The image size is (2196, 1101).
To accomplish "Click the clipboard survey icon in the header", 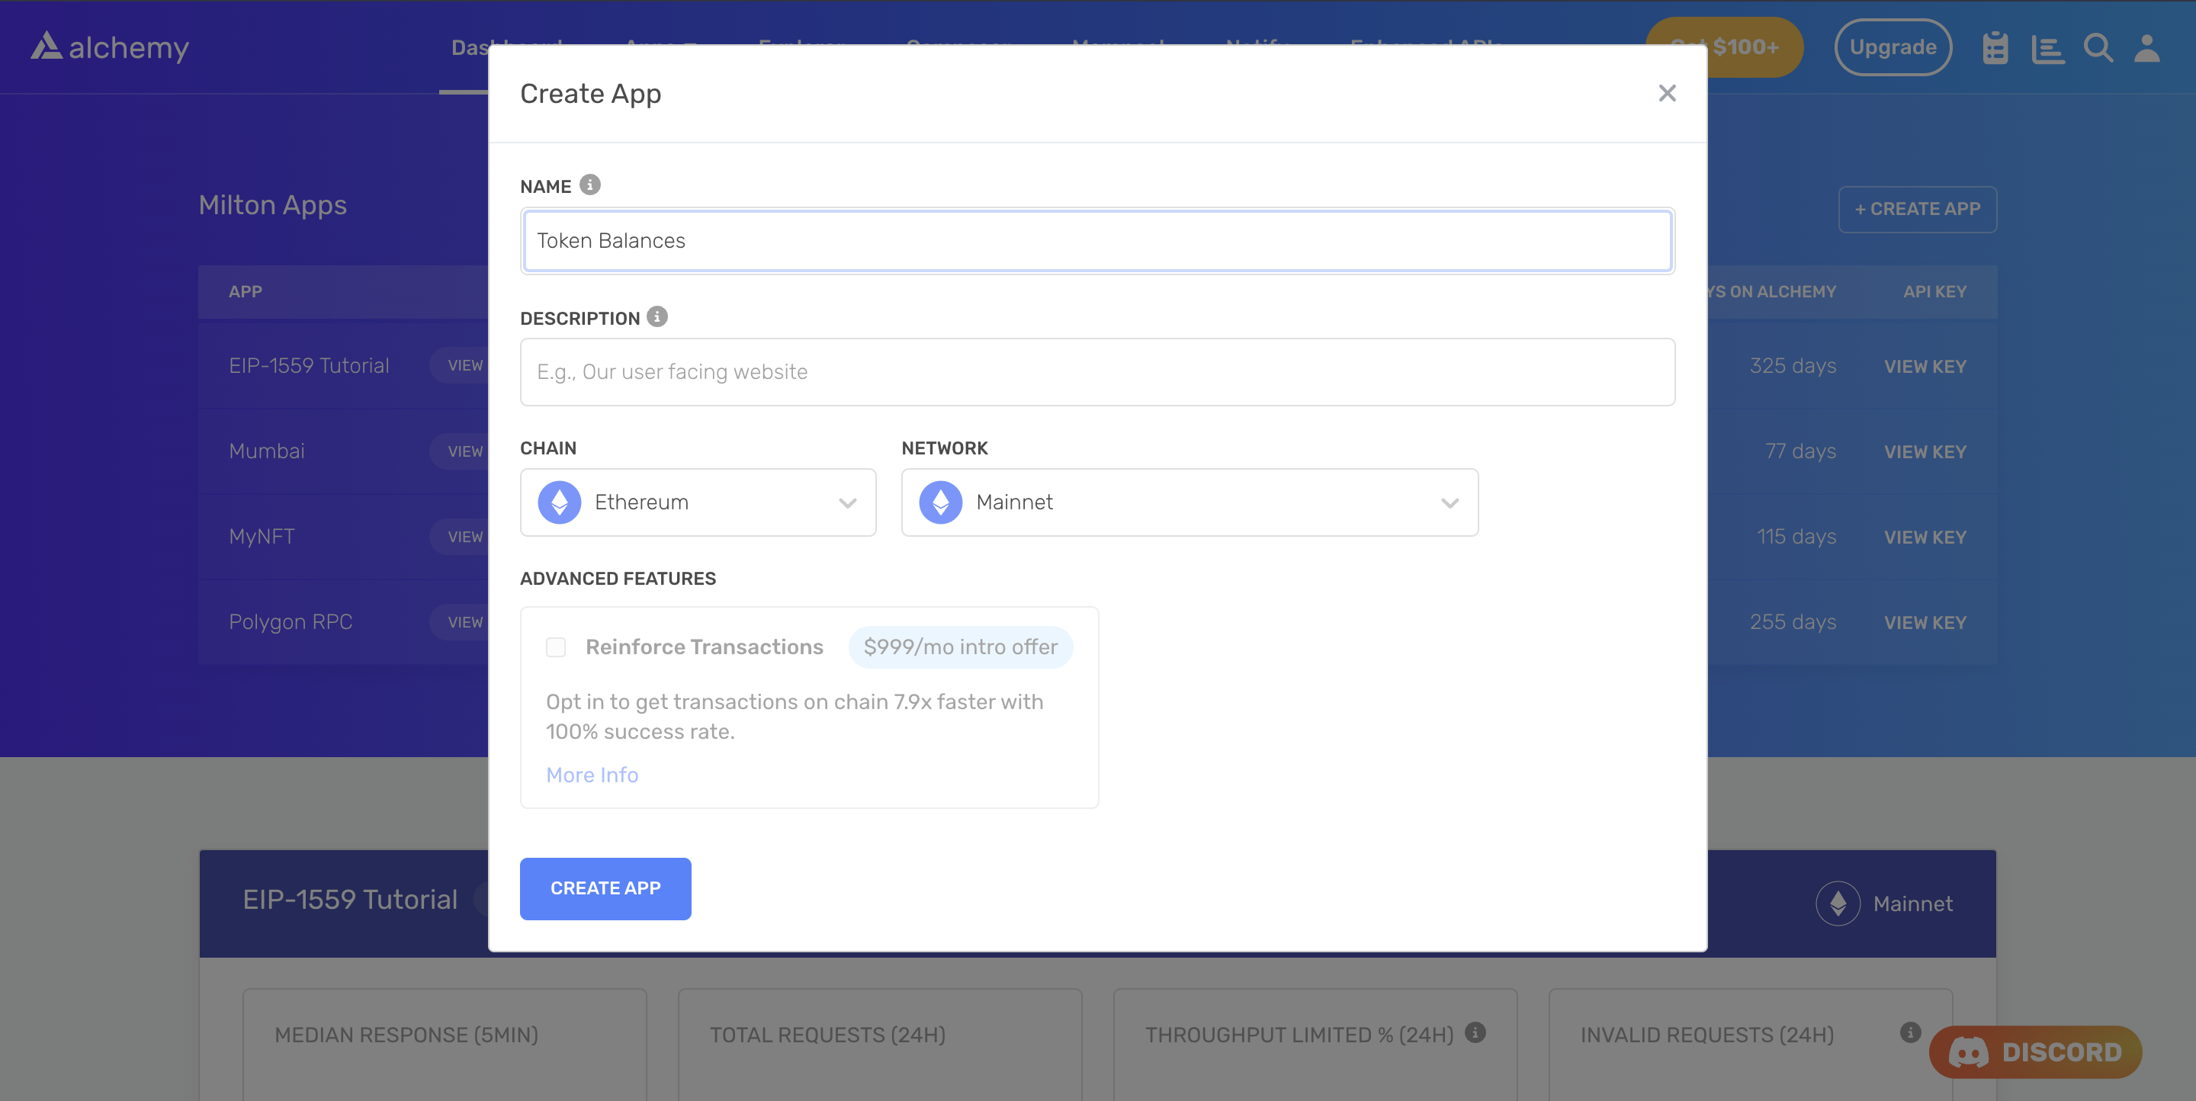I will tap(1995, 48).
